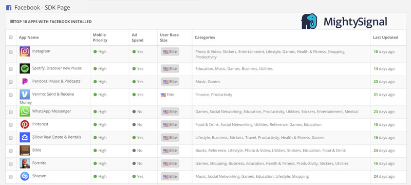
Task: Click the Fortnite app icon
Action: click(25, 163)
